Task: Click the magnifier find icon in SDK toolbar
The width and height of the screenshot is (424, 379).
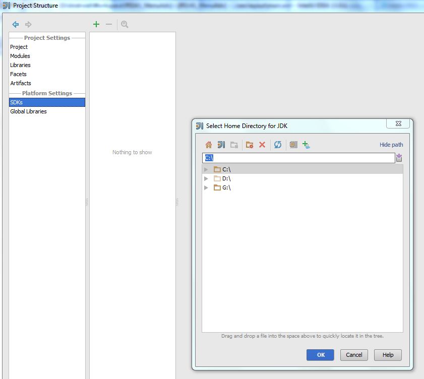Action: tap(125, 24)
